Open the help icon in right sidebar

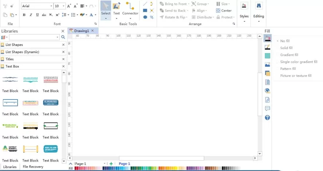coord(267,118)
